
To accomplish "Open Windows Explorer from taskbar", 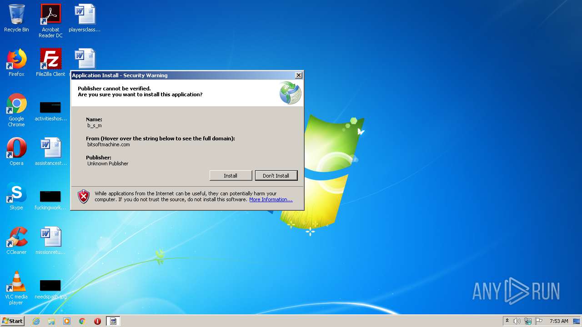I will (51, 321).
